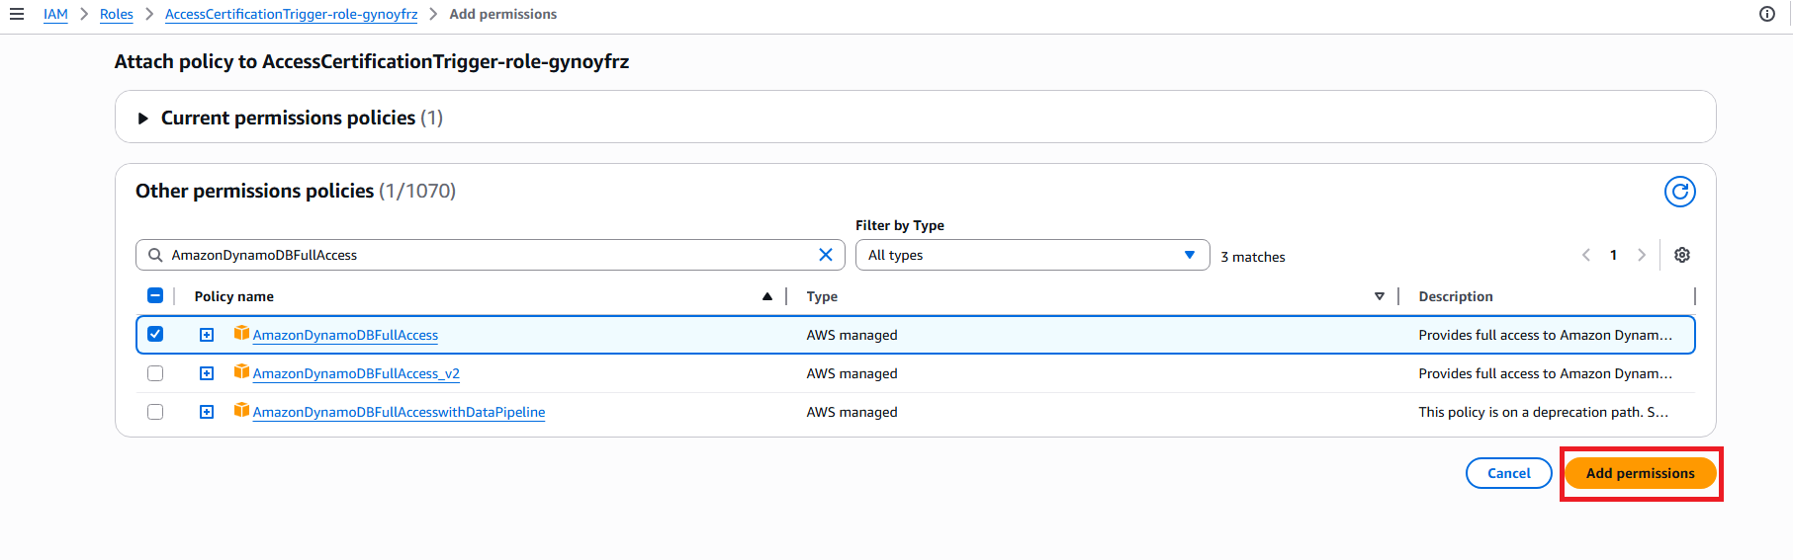Click 'This policy is on a deprecation path' description
1793x560 pixels.
coord(1543,412)
